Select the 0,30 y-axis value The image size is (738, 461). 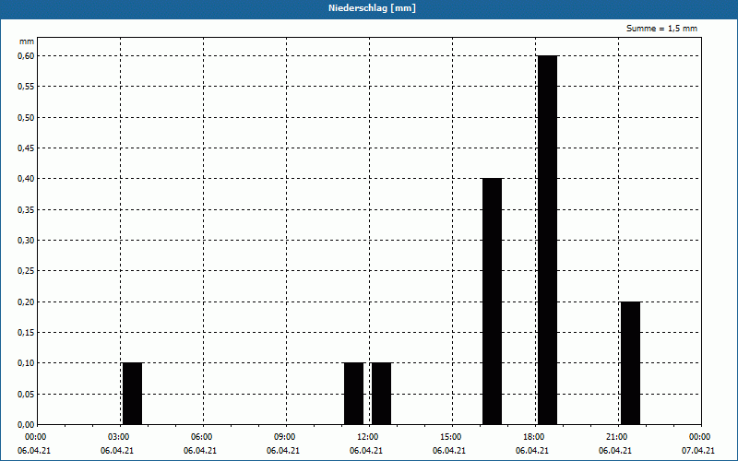(26, 241)
